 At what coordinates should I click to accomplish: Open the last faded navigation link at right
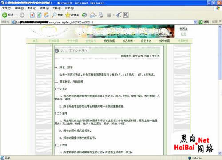click(183, 40)
